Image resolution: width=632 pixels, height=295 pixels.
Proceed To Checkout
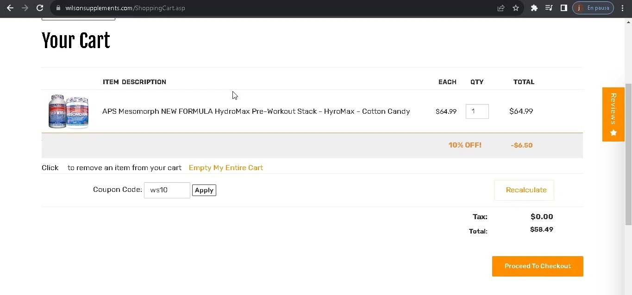[x=538, y=266]
